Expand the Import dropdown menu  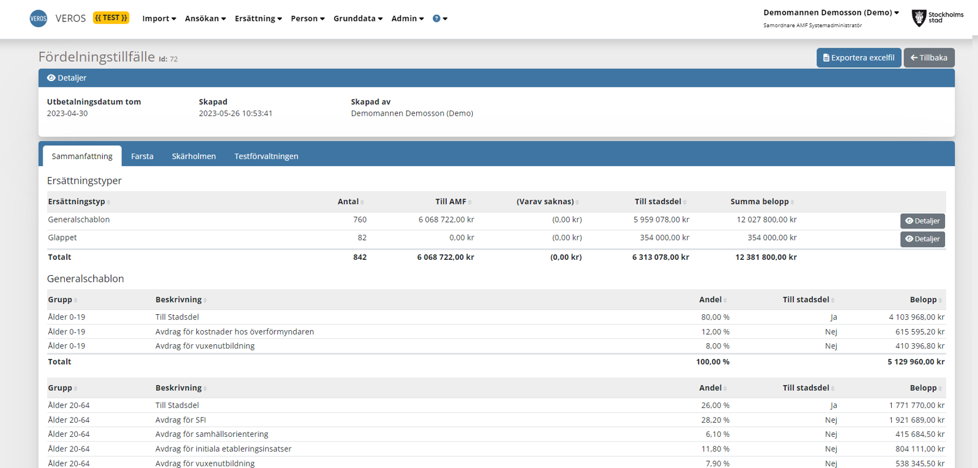[x=159, y=19]
